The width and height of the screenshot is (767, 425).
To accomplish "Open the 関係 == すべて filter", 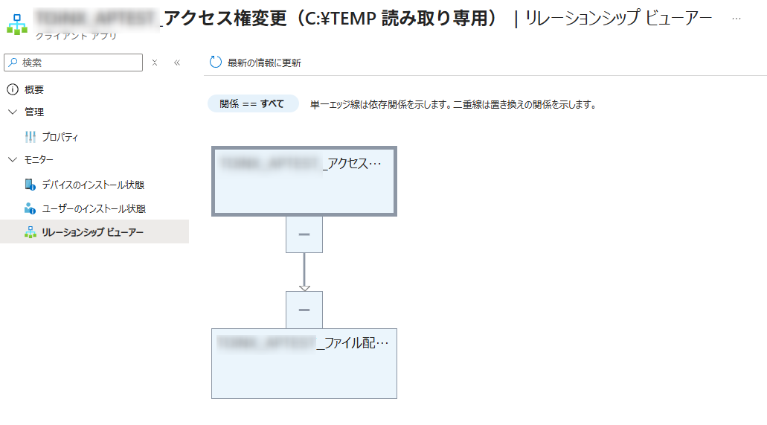I will [252, 104].
